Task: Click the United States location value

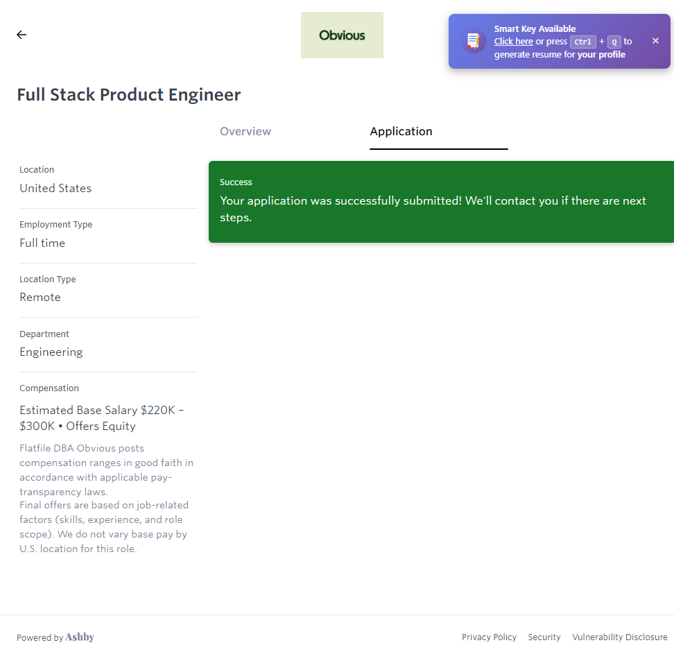Action: 55,189
